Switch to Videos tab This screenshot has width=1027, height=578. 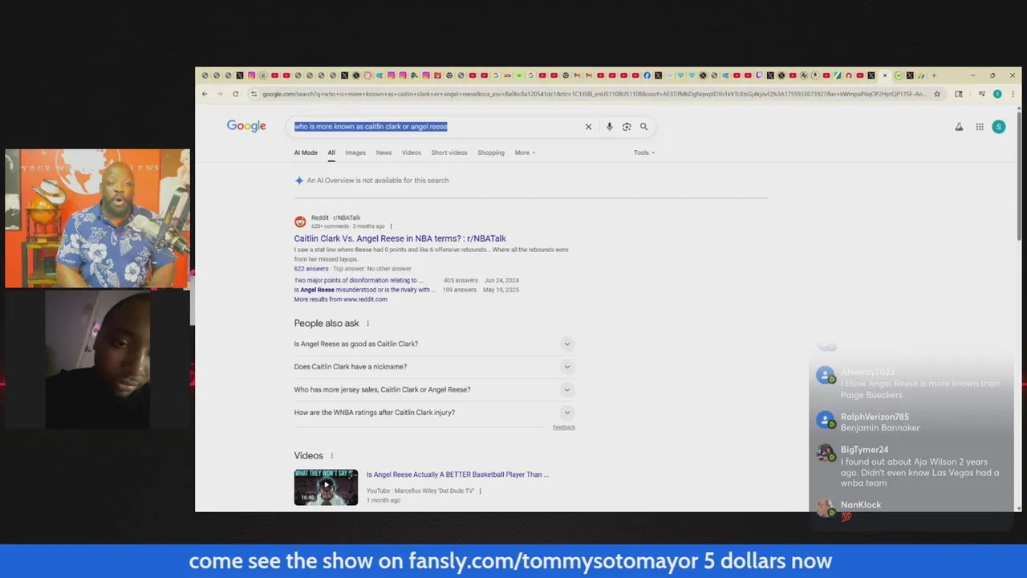pos(412,153)
